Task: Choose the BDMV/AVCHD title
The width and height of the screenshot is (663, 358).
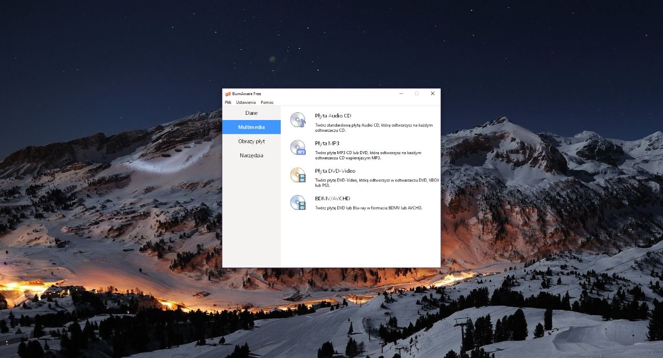Action: [x=333, y=198]
